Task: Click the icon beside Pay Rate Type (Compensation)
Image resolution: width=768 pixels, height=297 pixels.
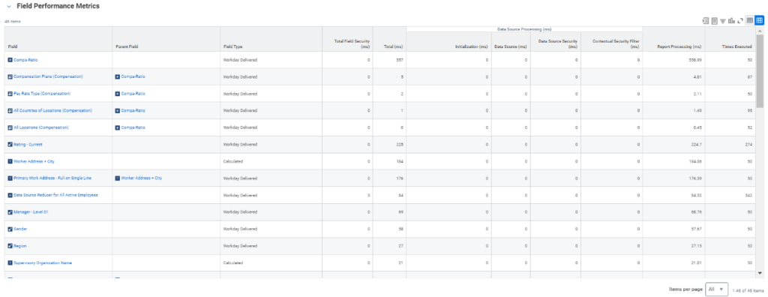Action: [x=10, y=94]
